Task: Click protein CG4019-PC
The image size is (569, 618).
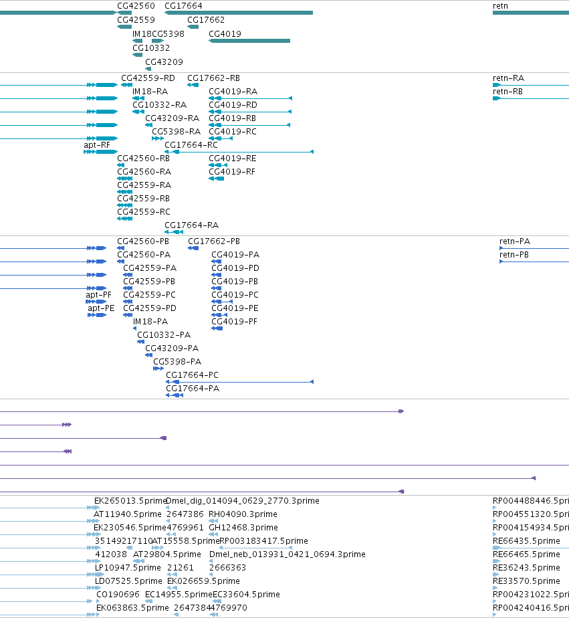Action: coord(235,295)
